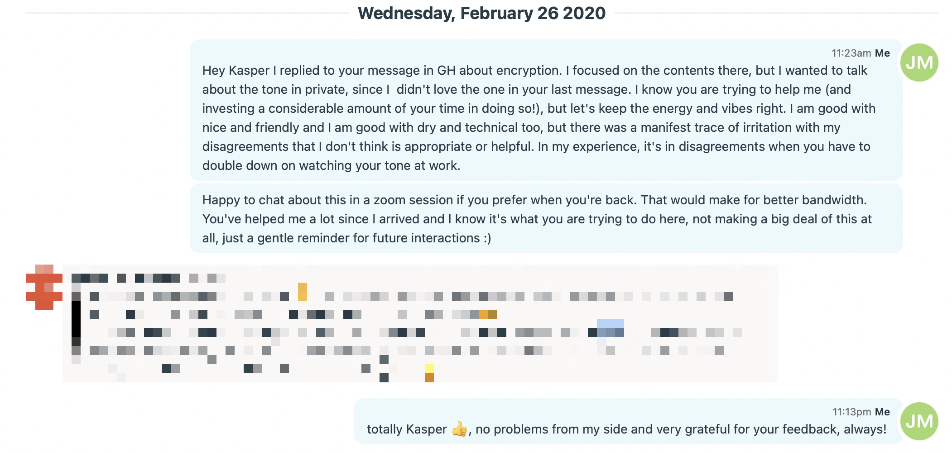Click the JM avatar beside the 11:13pm message
The width and height of the screenshot is (952, 453).
tap(919, 421)
